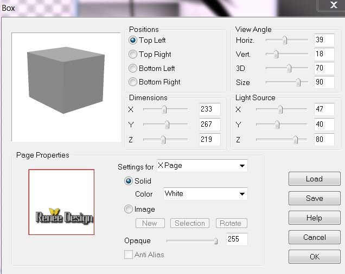The width and height of the screenshot is (345, 274).
Task: Select the Image page fill option
Action: (129, 209)
